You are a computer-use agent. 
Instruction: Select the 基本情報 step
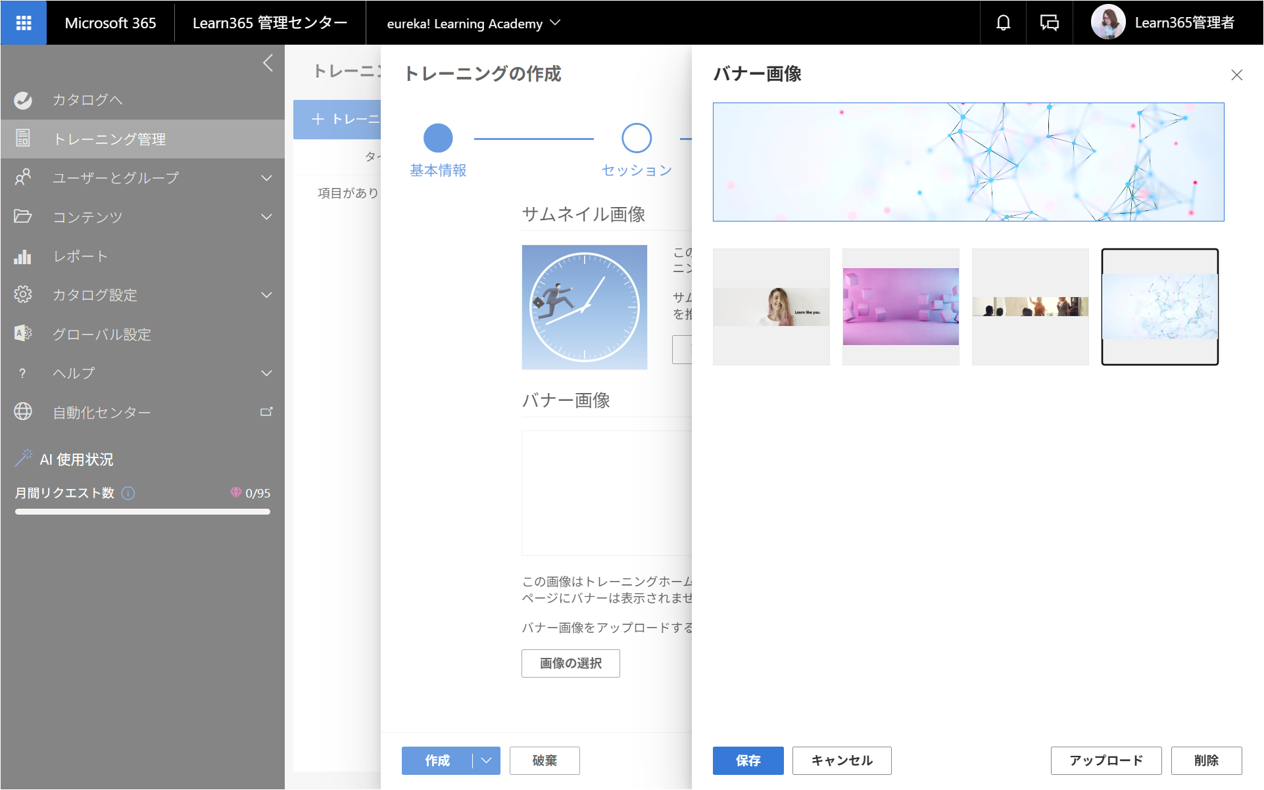pyautogui.click(x=438, y=151)
